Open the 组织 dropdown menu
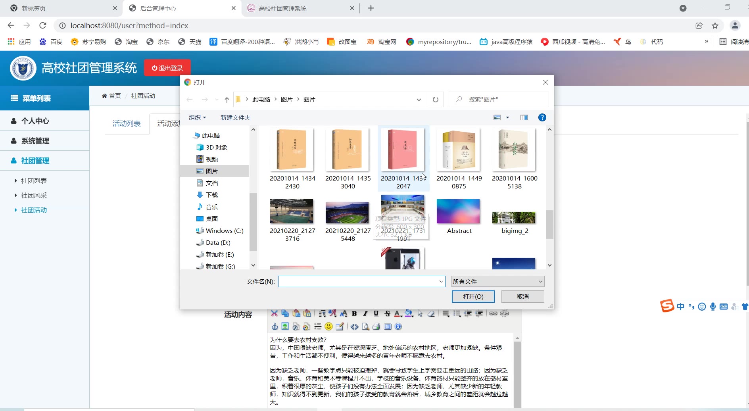Image resolution: width=749 pixels, height=411 pixels. (x=197, y=117)
